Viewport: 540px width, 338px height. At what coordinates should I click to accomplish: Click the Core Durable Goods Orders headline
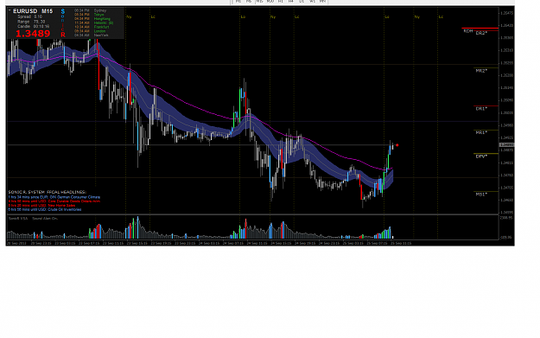(x=54, y=201)
